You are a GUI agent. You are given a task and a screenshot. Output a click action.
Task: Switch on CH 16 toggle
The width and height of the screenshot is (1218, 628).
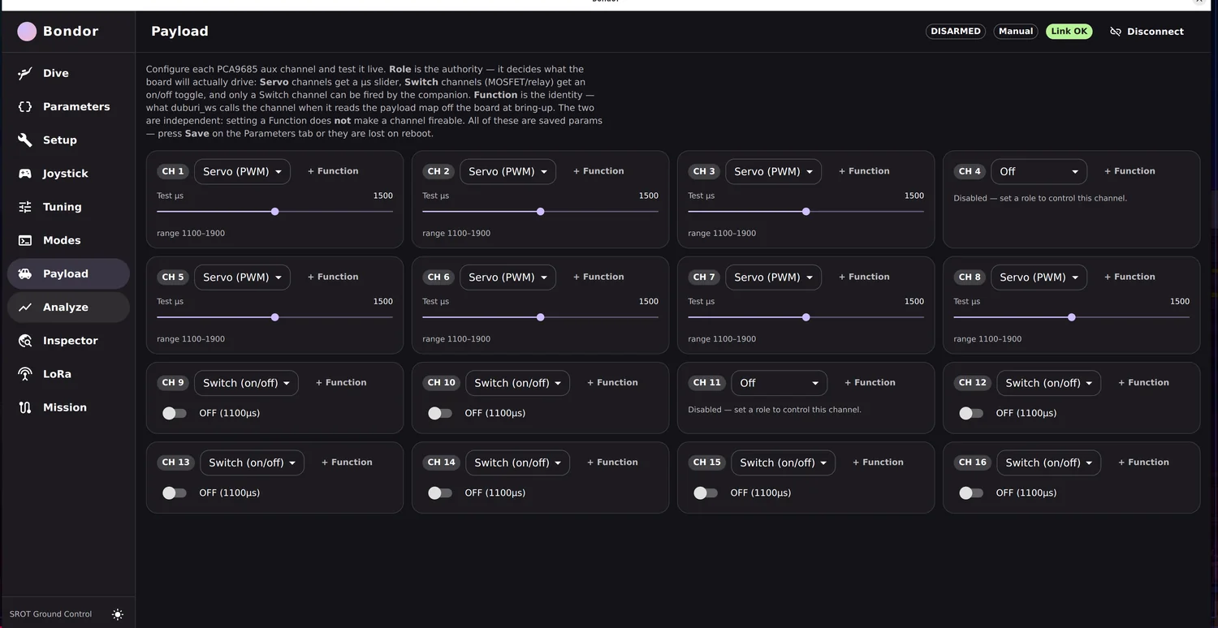pyautogui.click(x=971, y=493)
